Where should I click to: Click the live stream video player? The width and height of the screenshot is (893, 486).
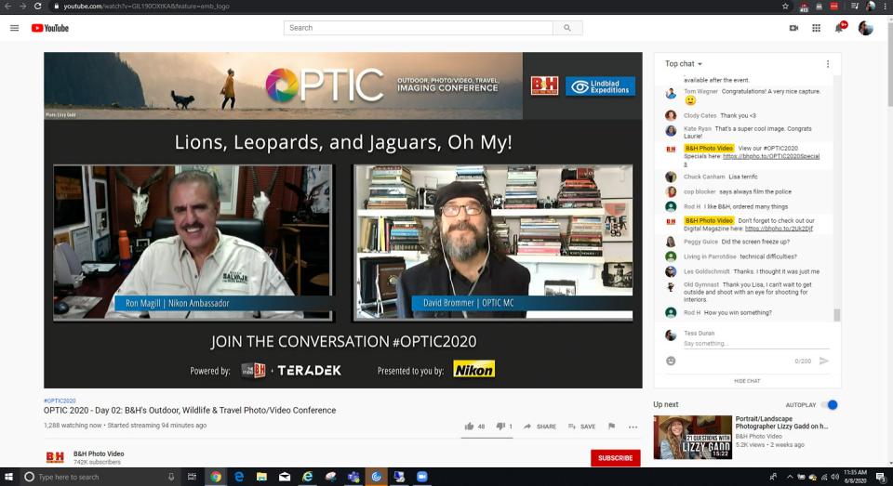pos(343,220)
